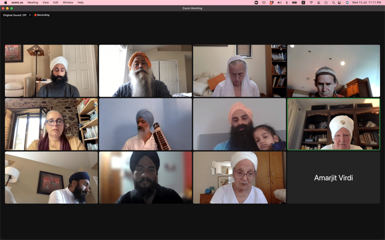Open the Dropbox menu bar icon
Screen dimensions: 385x240
click(271, 2)
